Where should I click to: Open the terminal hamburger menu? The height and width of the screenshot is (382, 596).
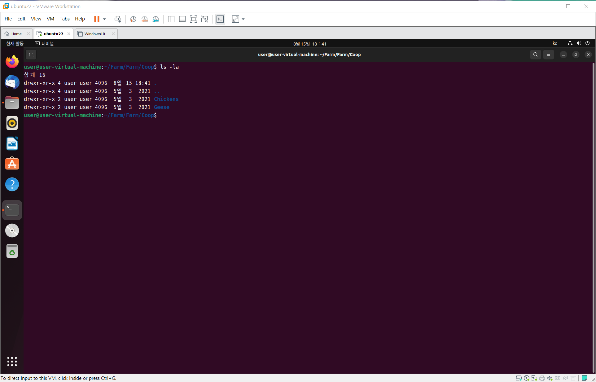548,55
